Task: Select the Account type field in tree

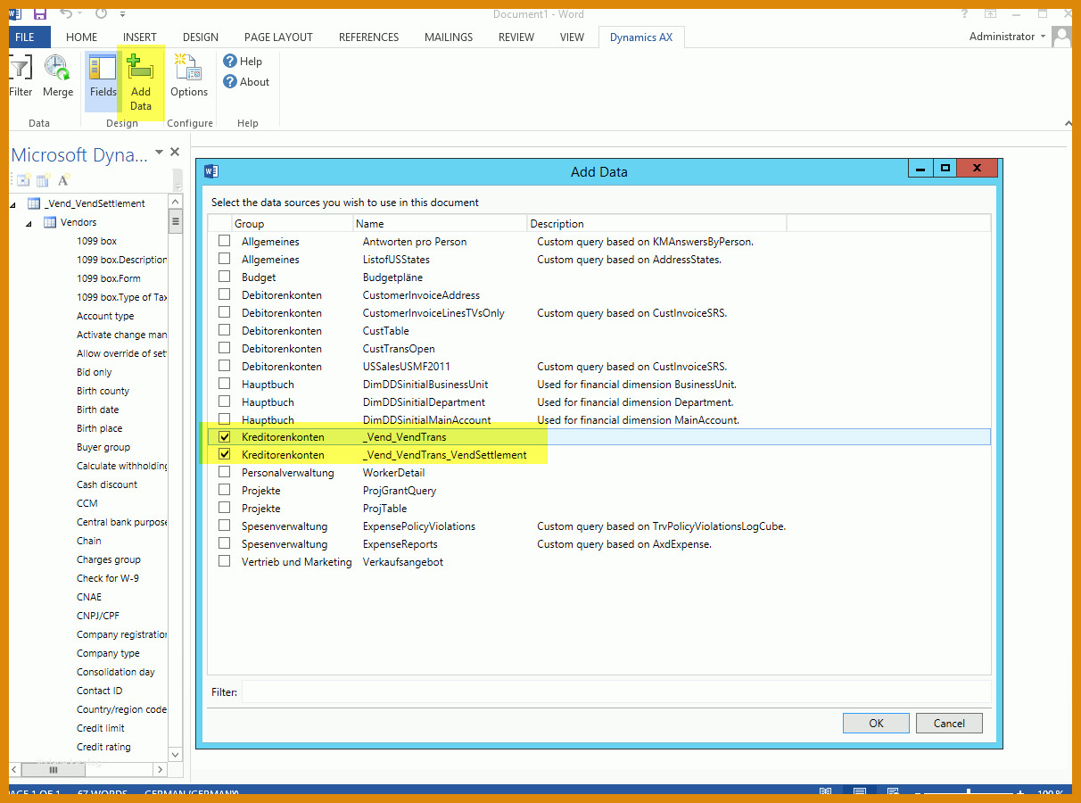Action: tap(105, 316)
